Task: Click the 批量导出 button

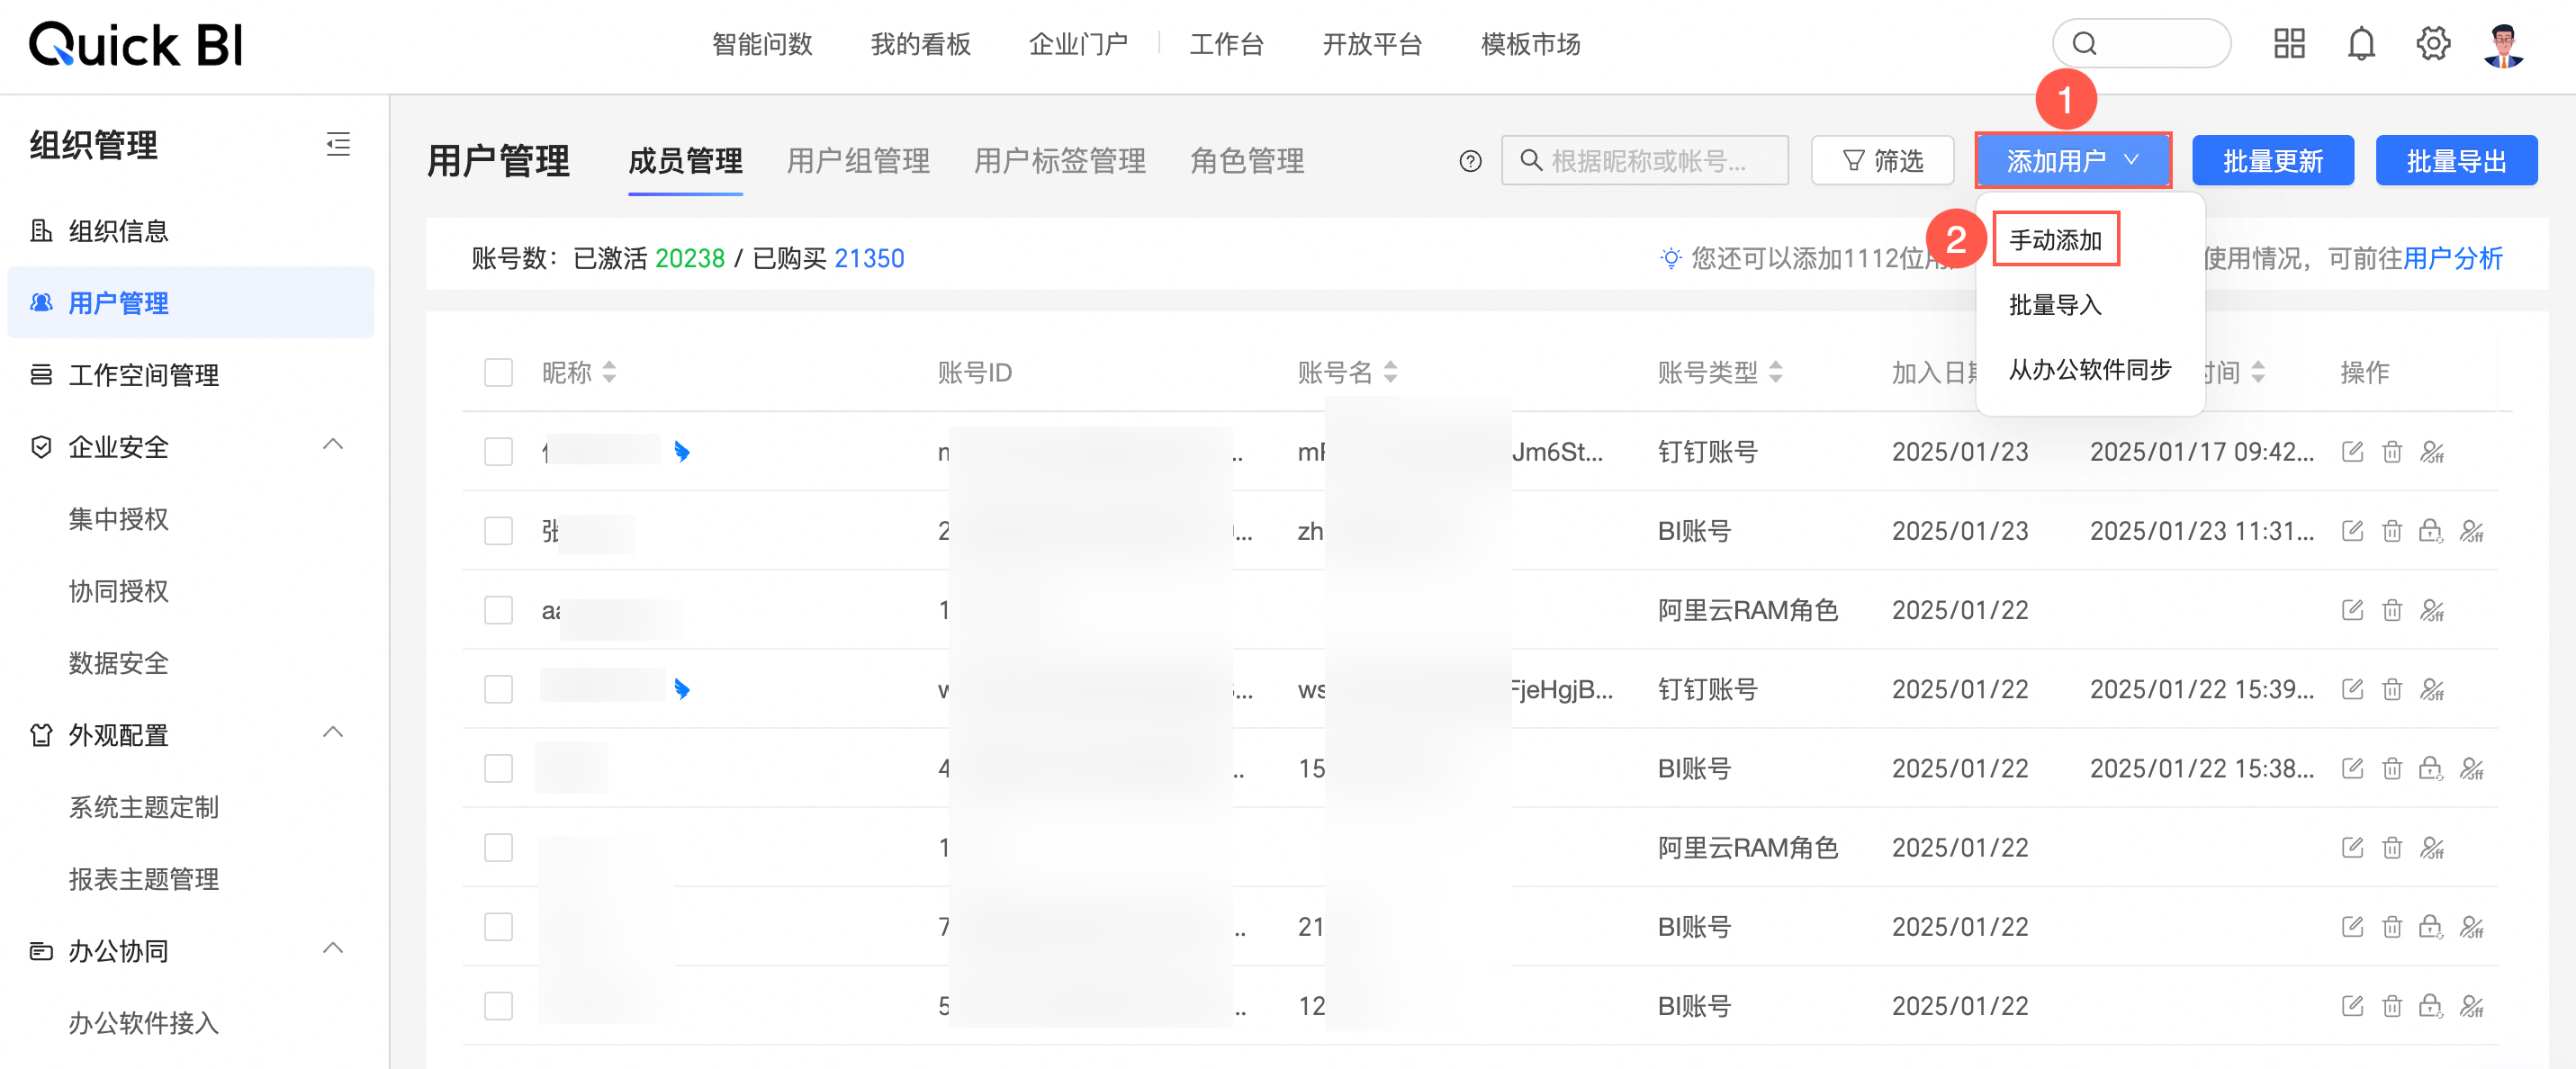Action: tap(2455, 161)
